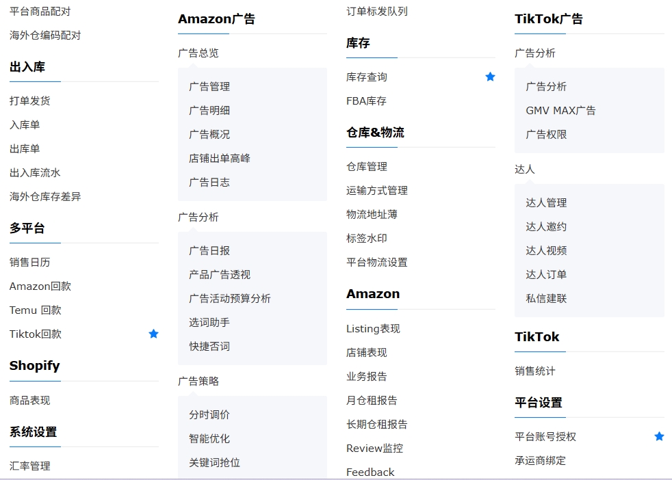Open 平台物流设置
The height and width of the screenshot is (480, 672).
pos(377,263)
